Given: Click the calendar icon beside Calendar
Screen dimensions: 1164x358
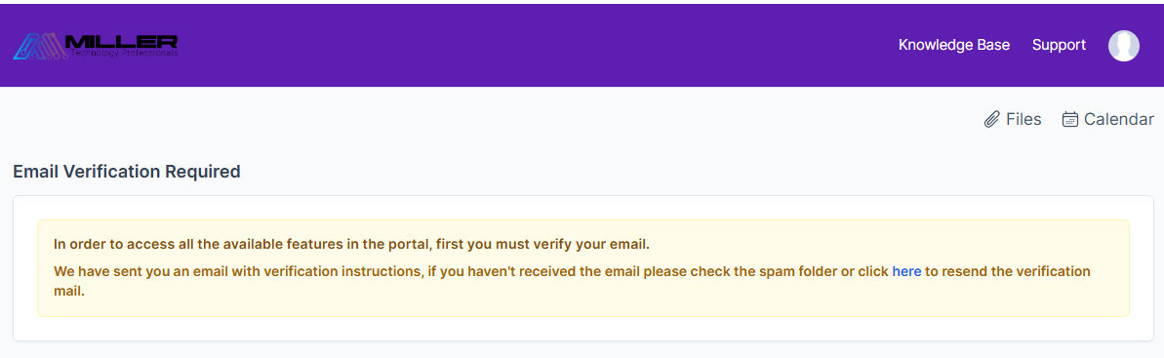Looking at the screenshot, I should 1069,120.
